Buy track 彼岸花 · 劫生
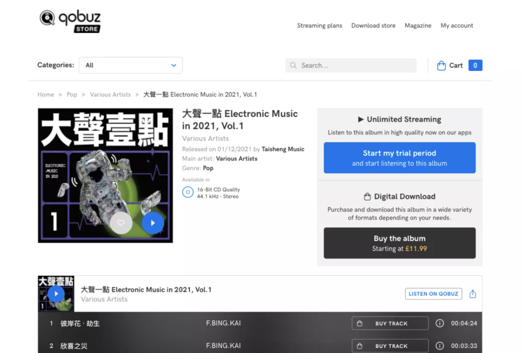 (x=390, y=324)
